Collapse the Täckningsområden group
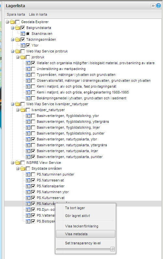The width and height of the screenshot is (163, 259). pos(13,39)
